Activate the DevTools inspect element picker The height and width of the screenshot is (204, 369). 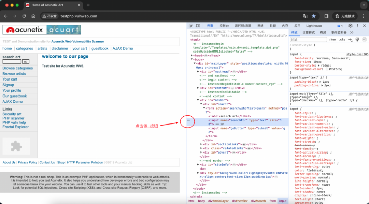point(191,26)
